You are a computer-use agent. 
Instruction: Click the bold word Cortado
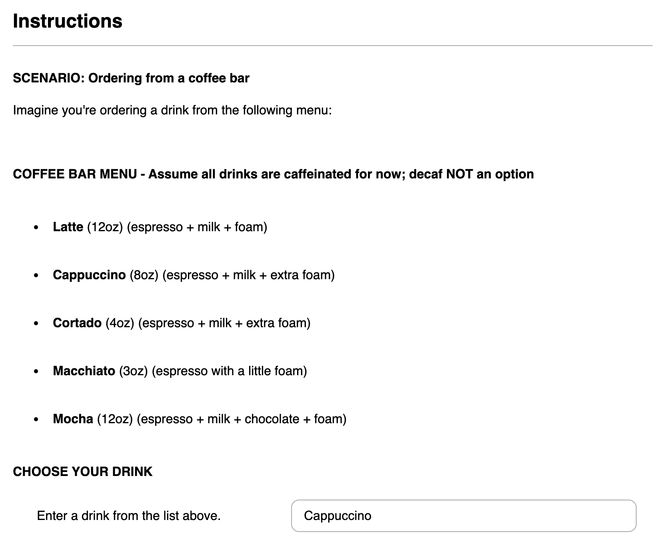[77, 323]
